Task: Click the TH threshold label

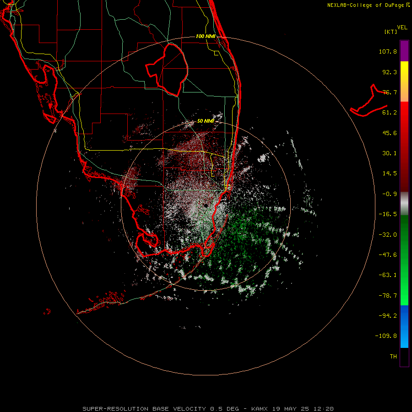Action: tap(393, 357)
